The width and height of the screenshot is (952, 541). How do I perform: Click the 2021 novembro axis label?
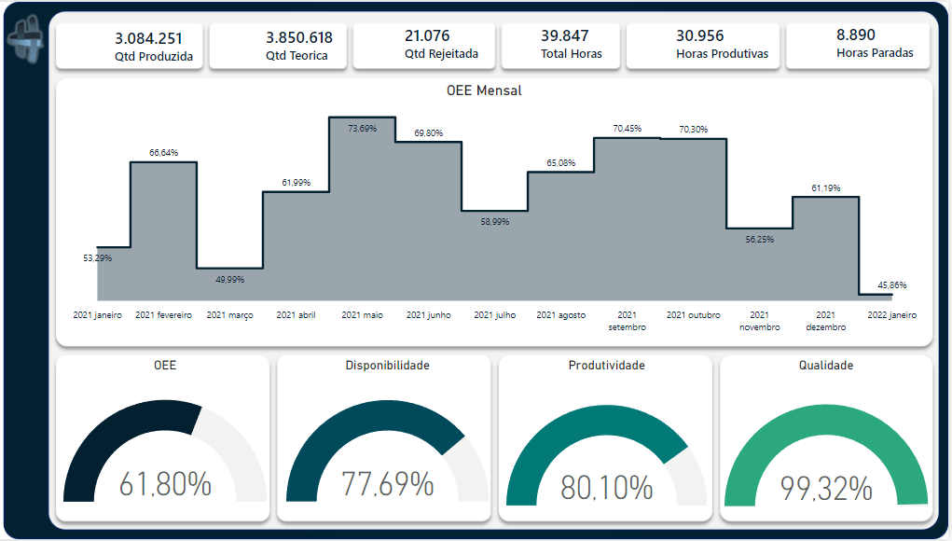[x=760, y=321]
